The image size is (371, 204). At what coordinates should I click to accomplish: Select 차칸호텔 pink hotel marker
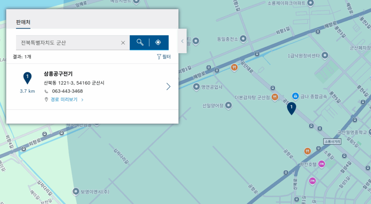point(321,163)
